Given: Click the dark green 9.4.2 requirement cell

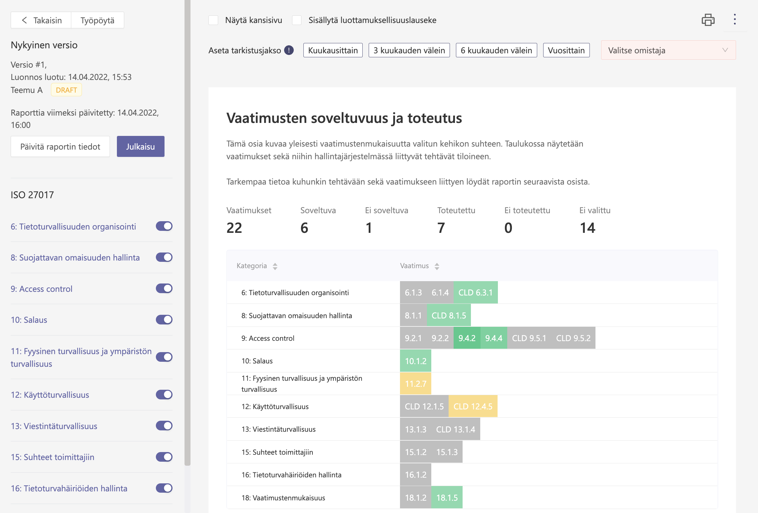Looking at the screenshot, I should point(467,338).
